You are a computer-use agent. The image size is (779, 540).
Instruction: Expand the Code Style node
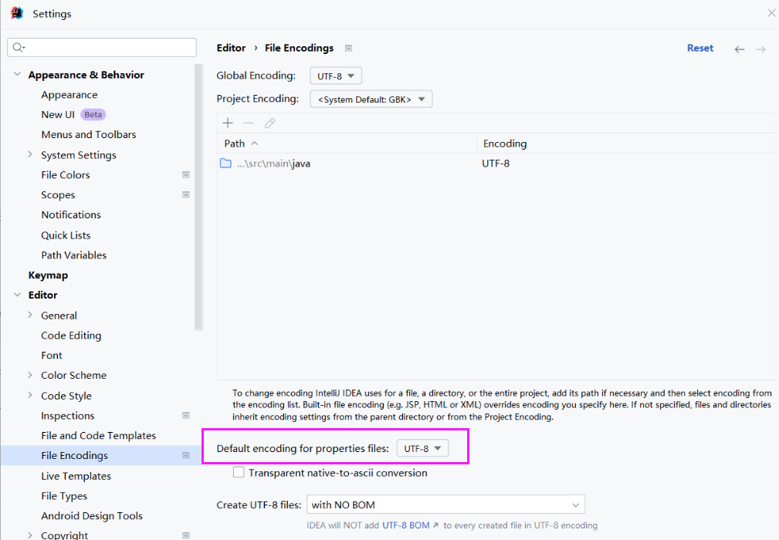tap(30, 396)
